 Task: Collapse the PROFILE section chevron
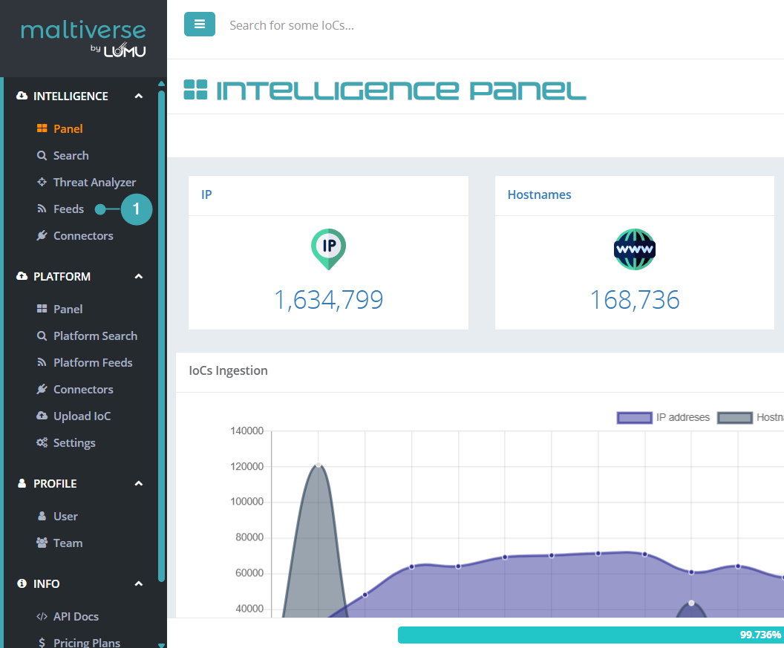[x=138, y=483]
